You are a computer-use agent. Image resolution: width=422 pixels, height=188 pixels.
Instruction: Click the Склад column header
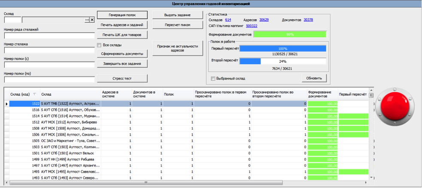[x=70, y=94]
